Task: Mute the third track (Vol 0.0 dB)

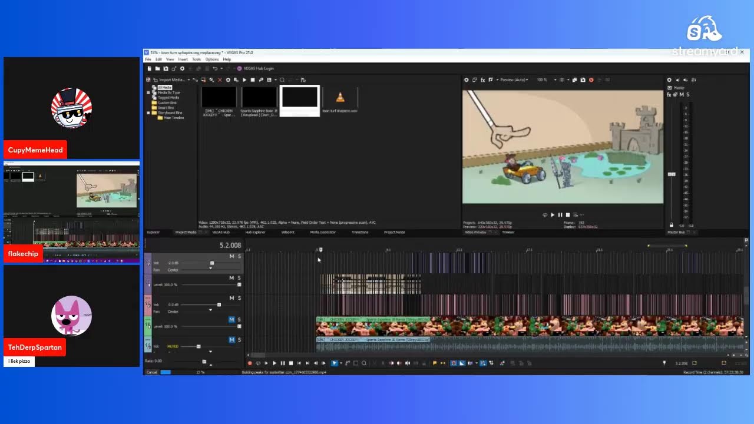Action: pyautogui.click(x=232, y=298)
